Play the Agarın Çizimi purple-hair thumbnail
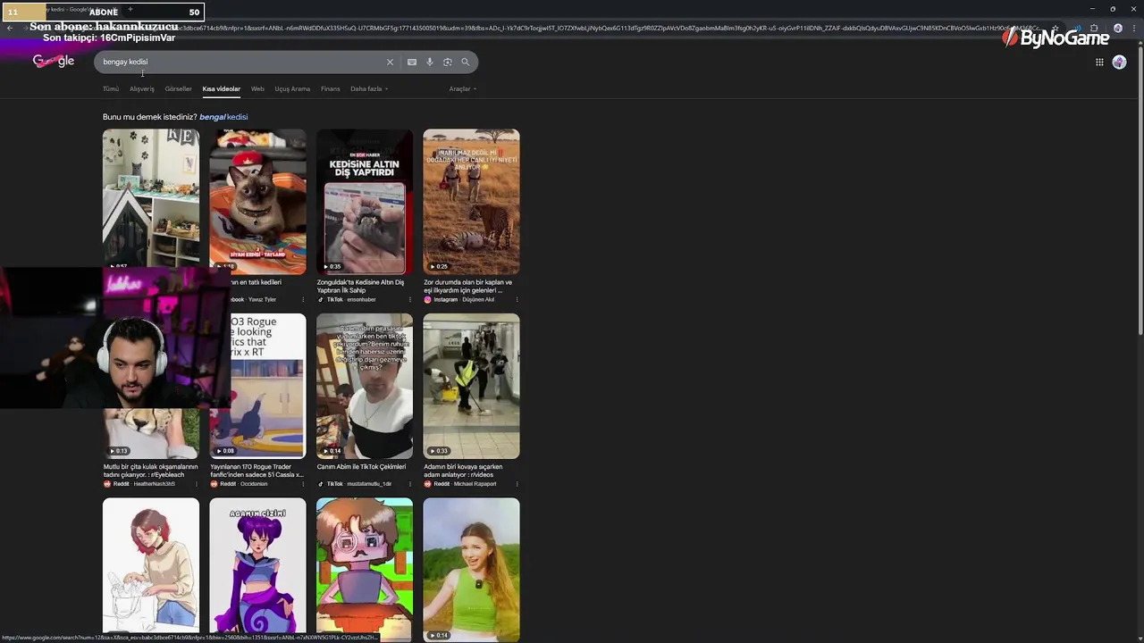The image size is (1144, 643). [x=257, y=566]
